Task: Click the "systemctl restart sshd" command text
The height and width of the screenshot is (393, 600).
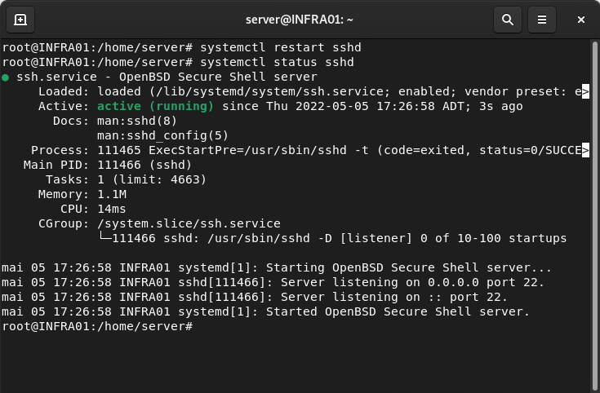Action: [x=280, y=47]
